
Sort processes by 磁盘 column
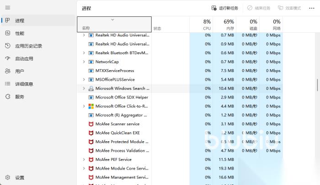click(x=248, y=25)
